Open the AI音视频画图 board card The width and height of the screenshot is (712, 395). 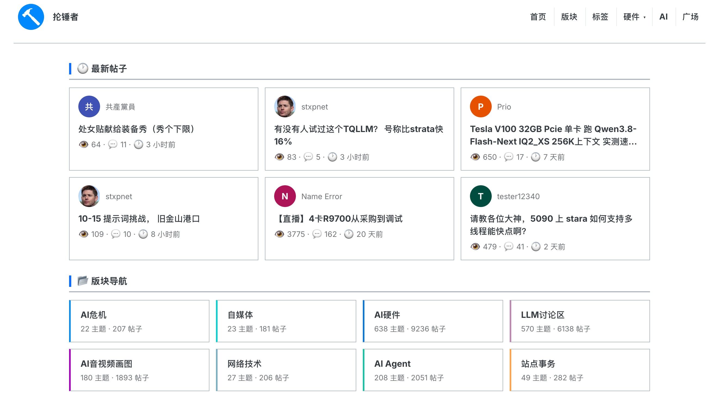(x=139, y=370)
